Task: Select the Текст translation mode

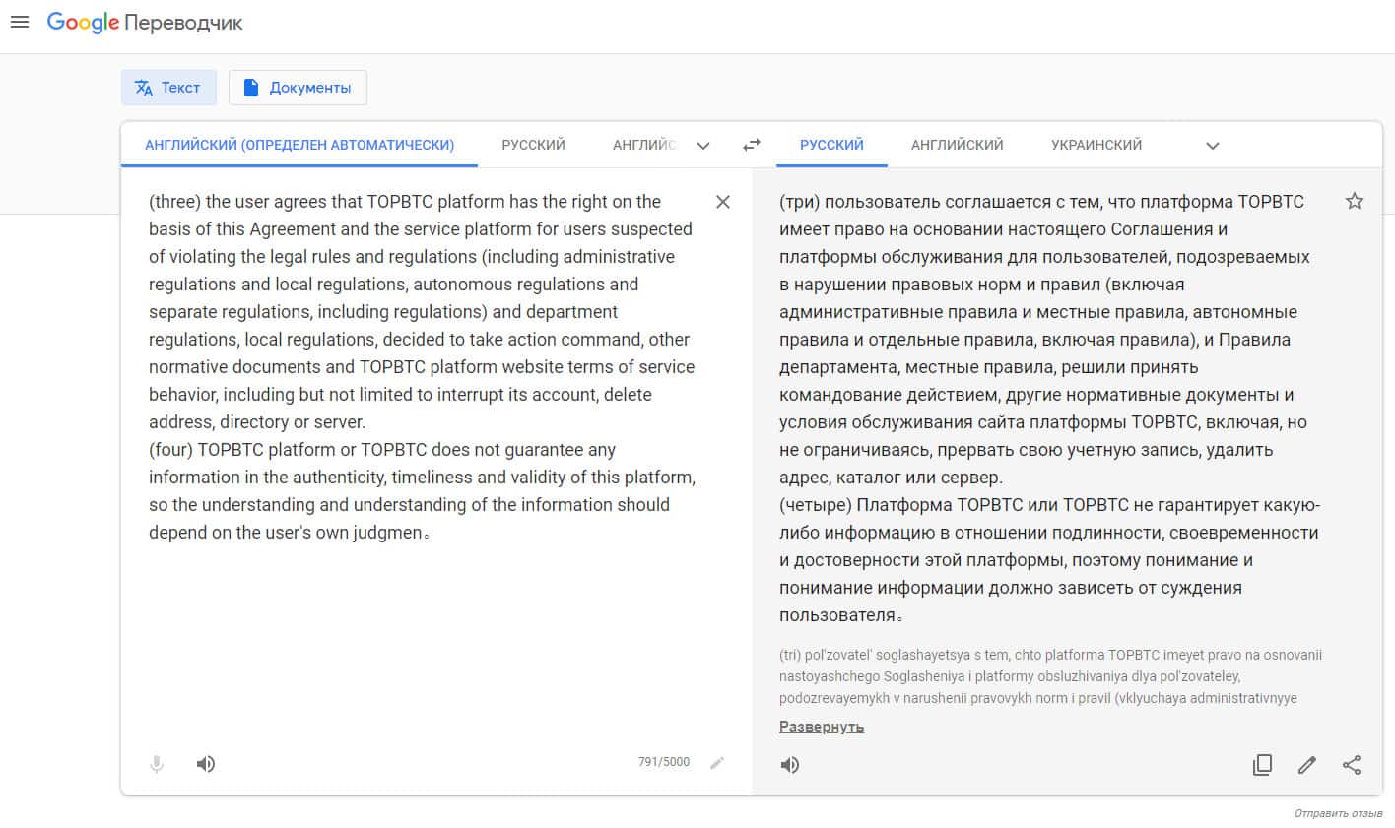Action: pyautogui.click(x=168, y=88)
